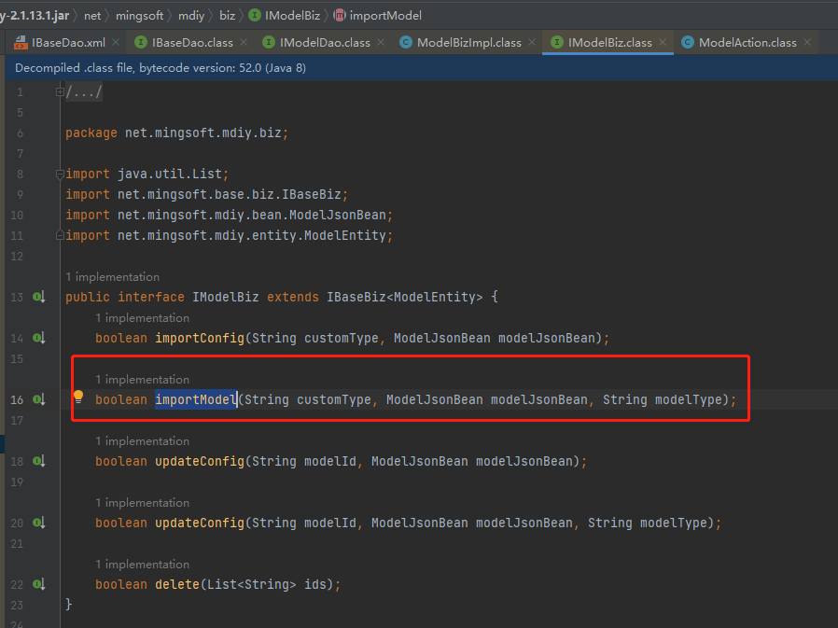The width and height of the screenshot is (838, 628).
Task: Click the jar file breadcrumb segment
Action: coord(35,16)
